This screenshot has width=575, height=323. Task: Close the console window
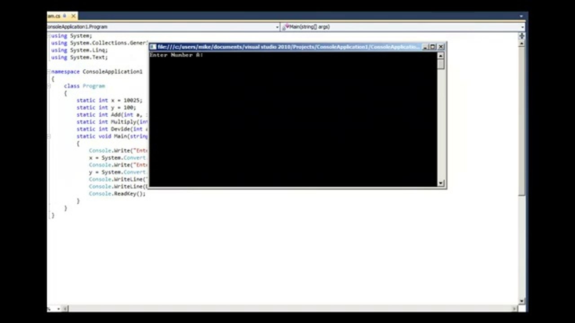[441, 47]
